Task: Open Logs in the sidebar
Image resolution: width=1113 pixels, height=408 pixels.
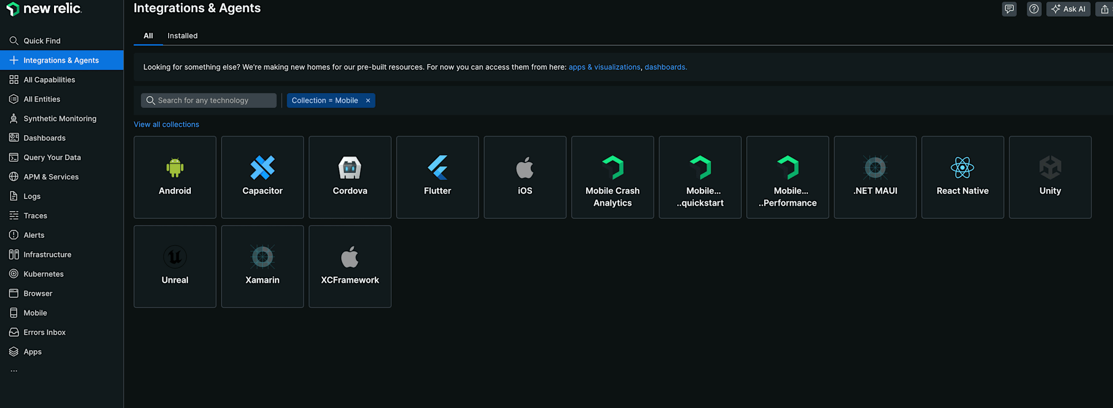Action: point(62,196)
